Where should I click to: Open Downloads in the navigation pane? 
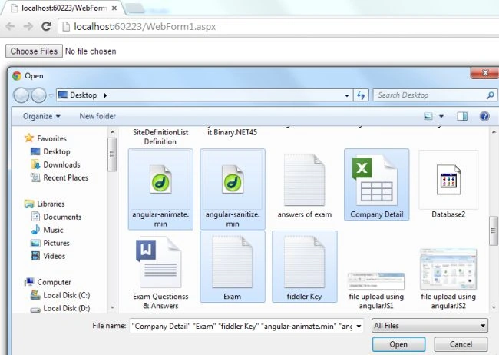click(x=55, y=164)
